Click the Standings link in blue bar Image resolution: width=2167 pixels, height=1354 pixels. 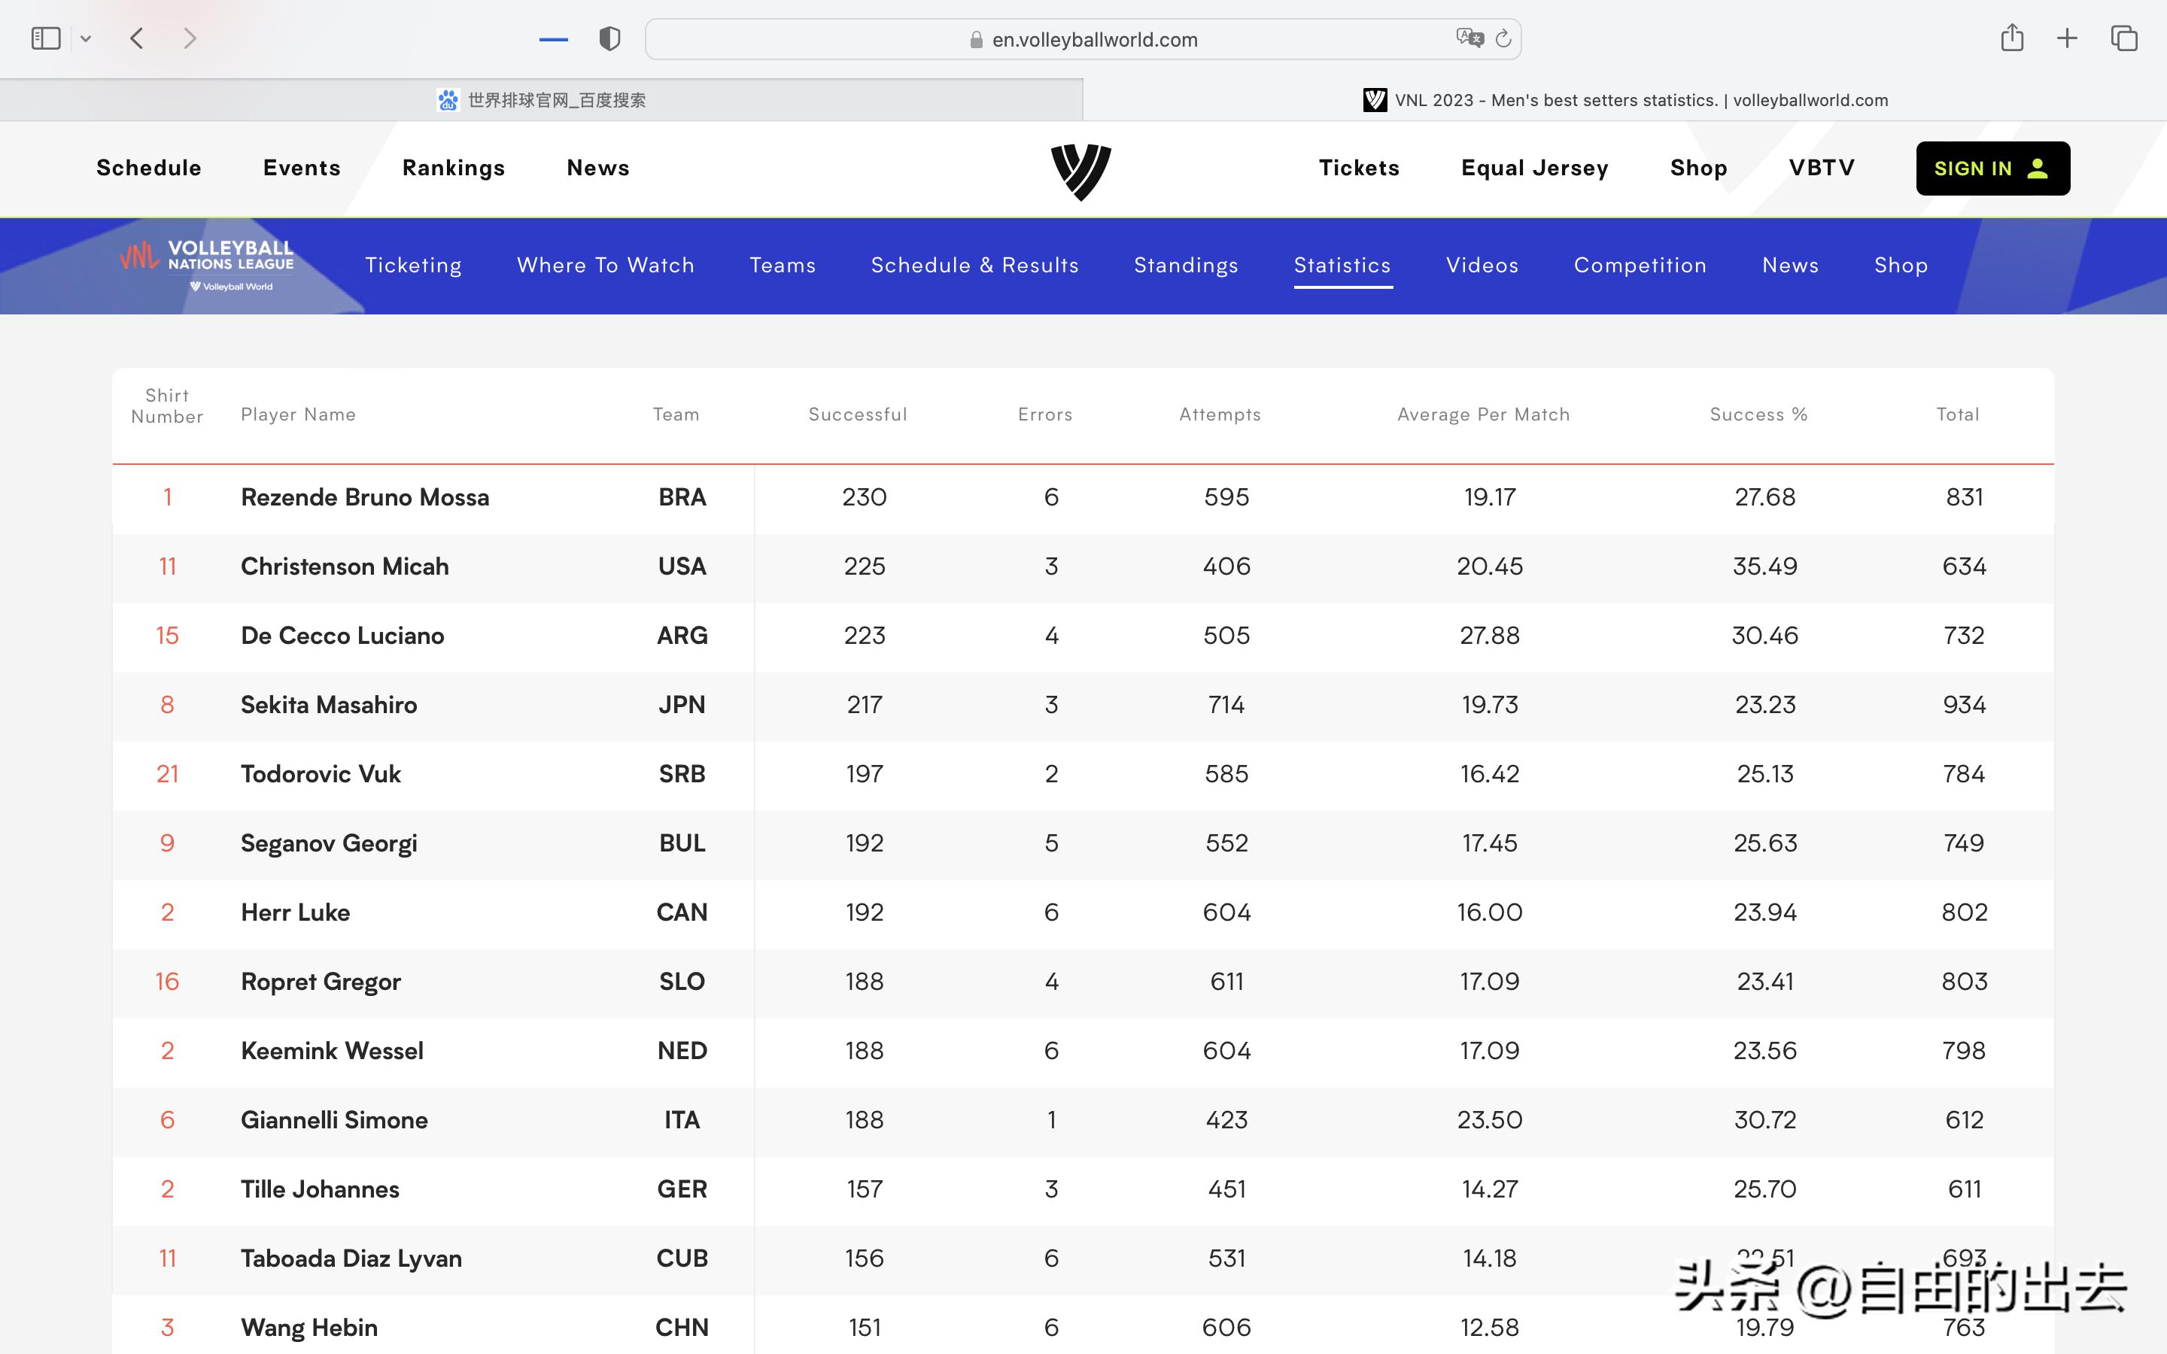click(1186, 265)
